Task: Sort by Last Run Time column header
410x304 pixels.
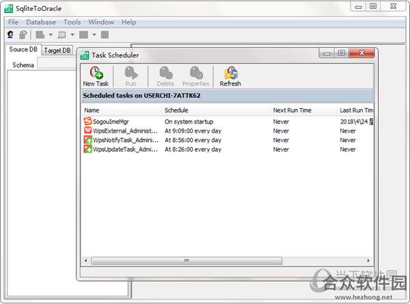Action: (355, 110)
